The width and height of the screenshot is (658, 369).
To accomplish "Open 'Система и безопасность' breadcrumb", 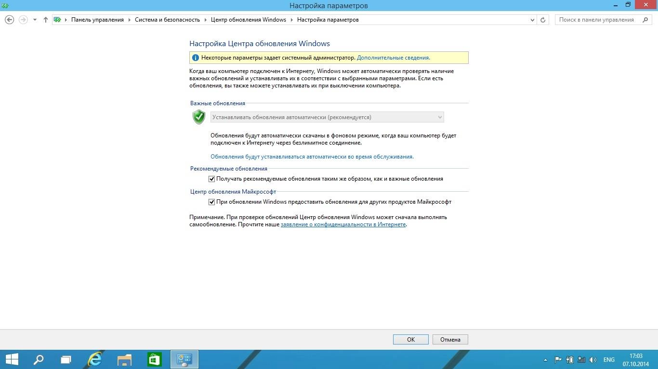I will 167,20.
